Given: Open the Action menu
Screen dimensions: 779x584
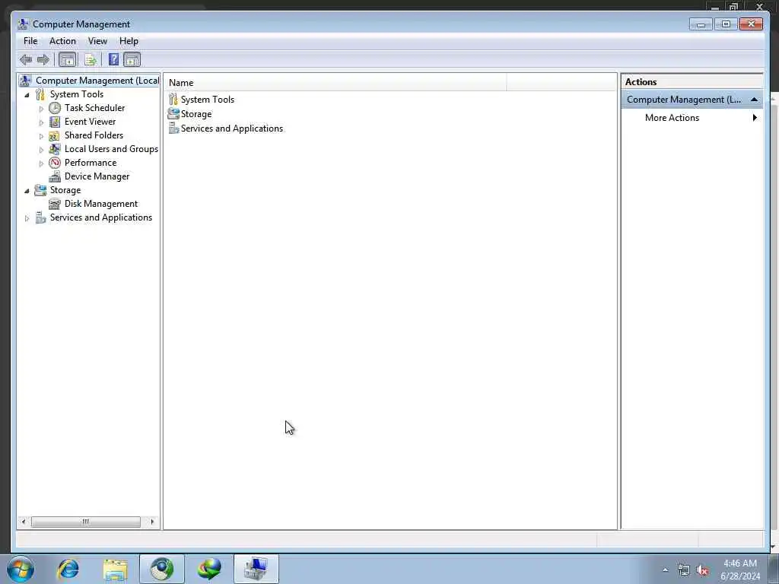Looking at the screenshot, I should [x=62, y=41].
